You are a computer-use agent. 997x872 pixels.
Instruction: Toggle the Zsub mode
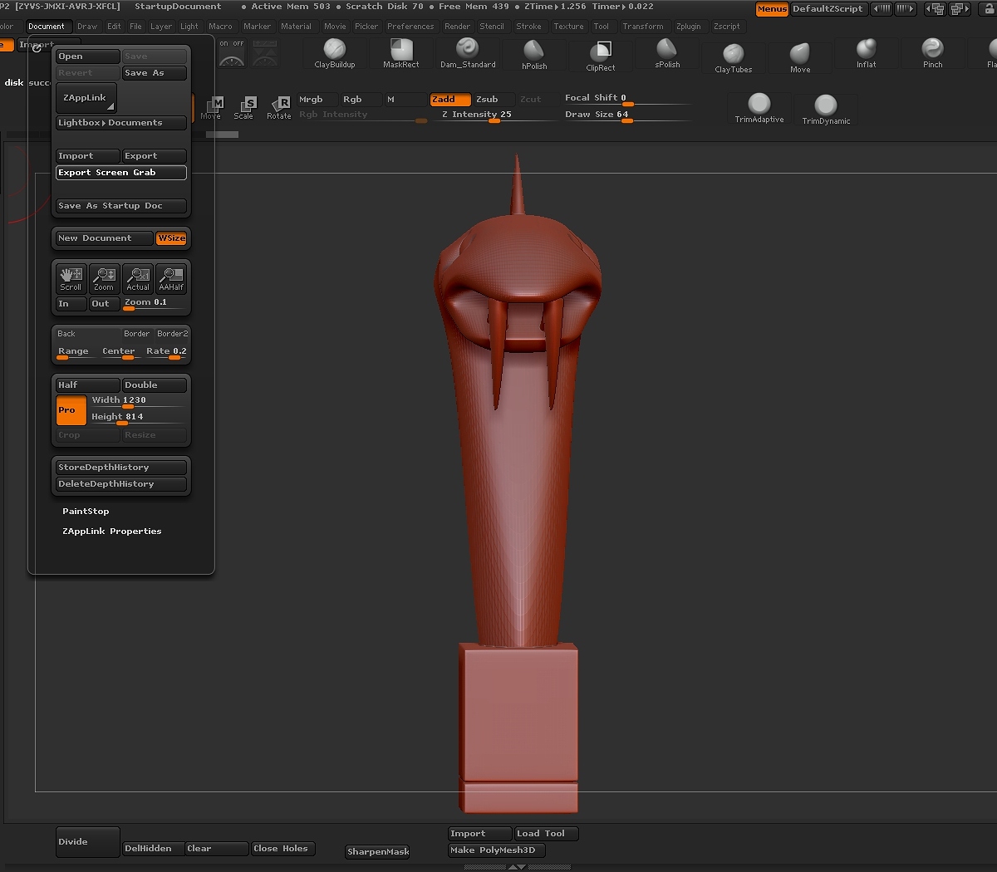[x=494, y=100]
